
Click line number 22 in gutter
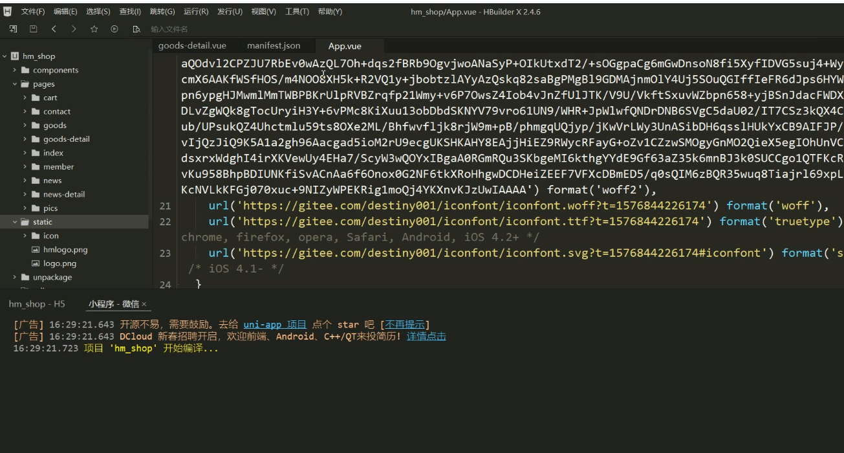165,221
